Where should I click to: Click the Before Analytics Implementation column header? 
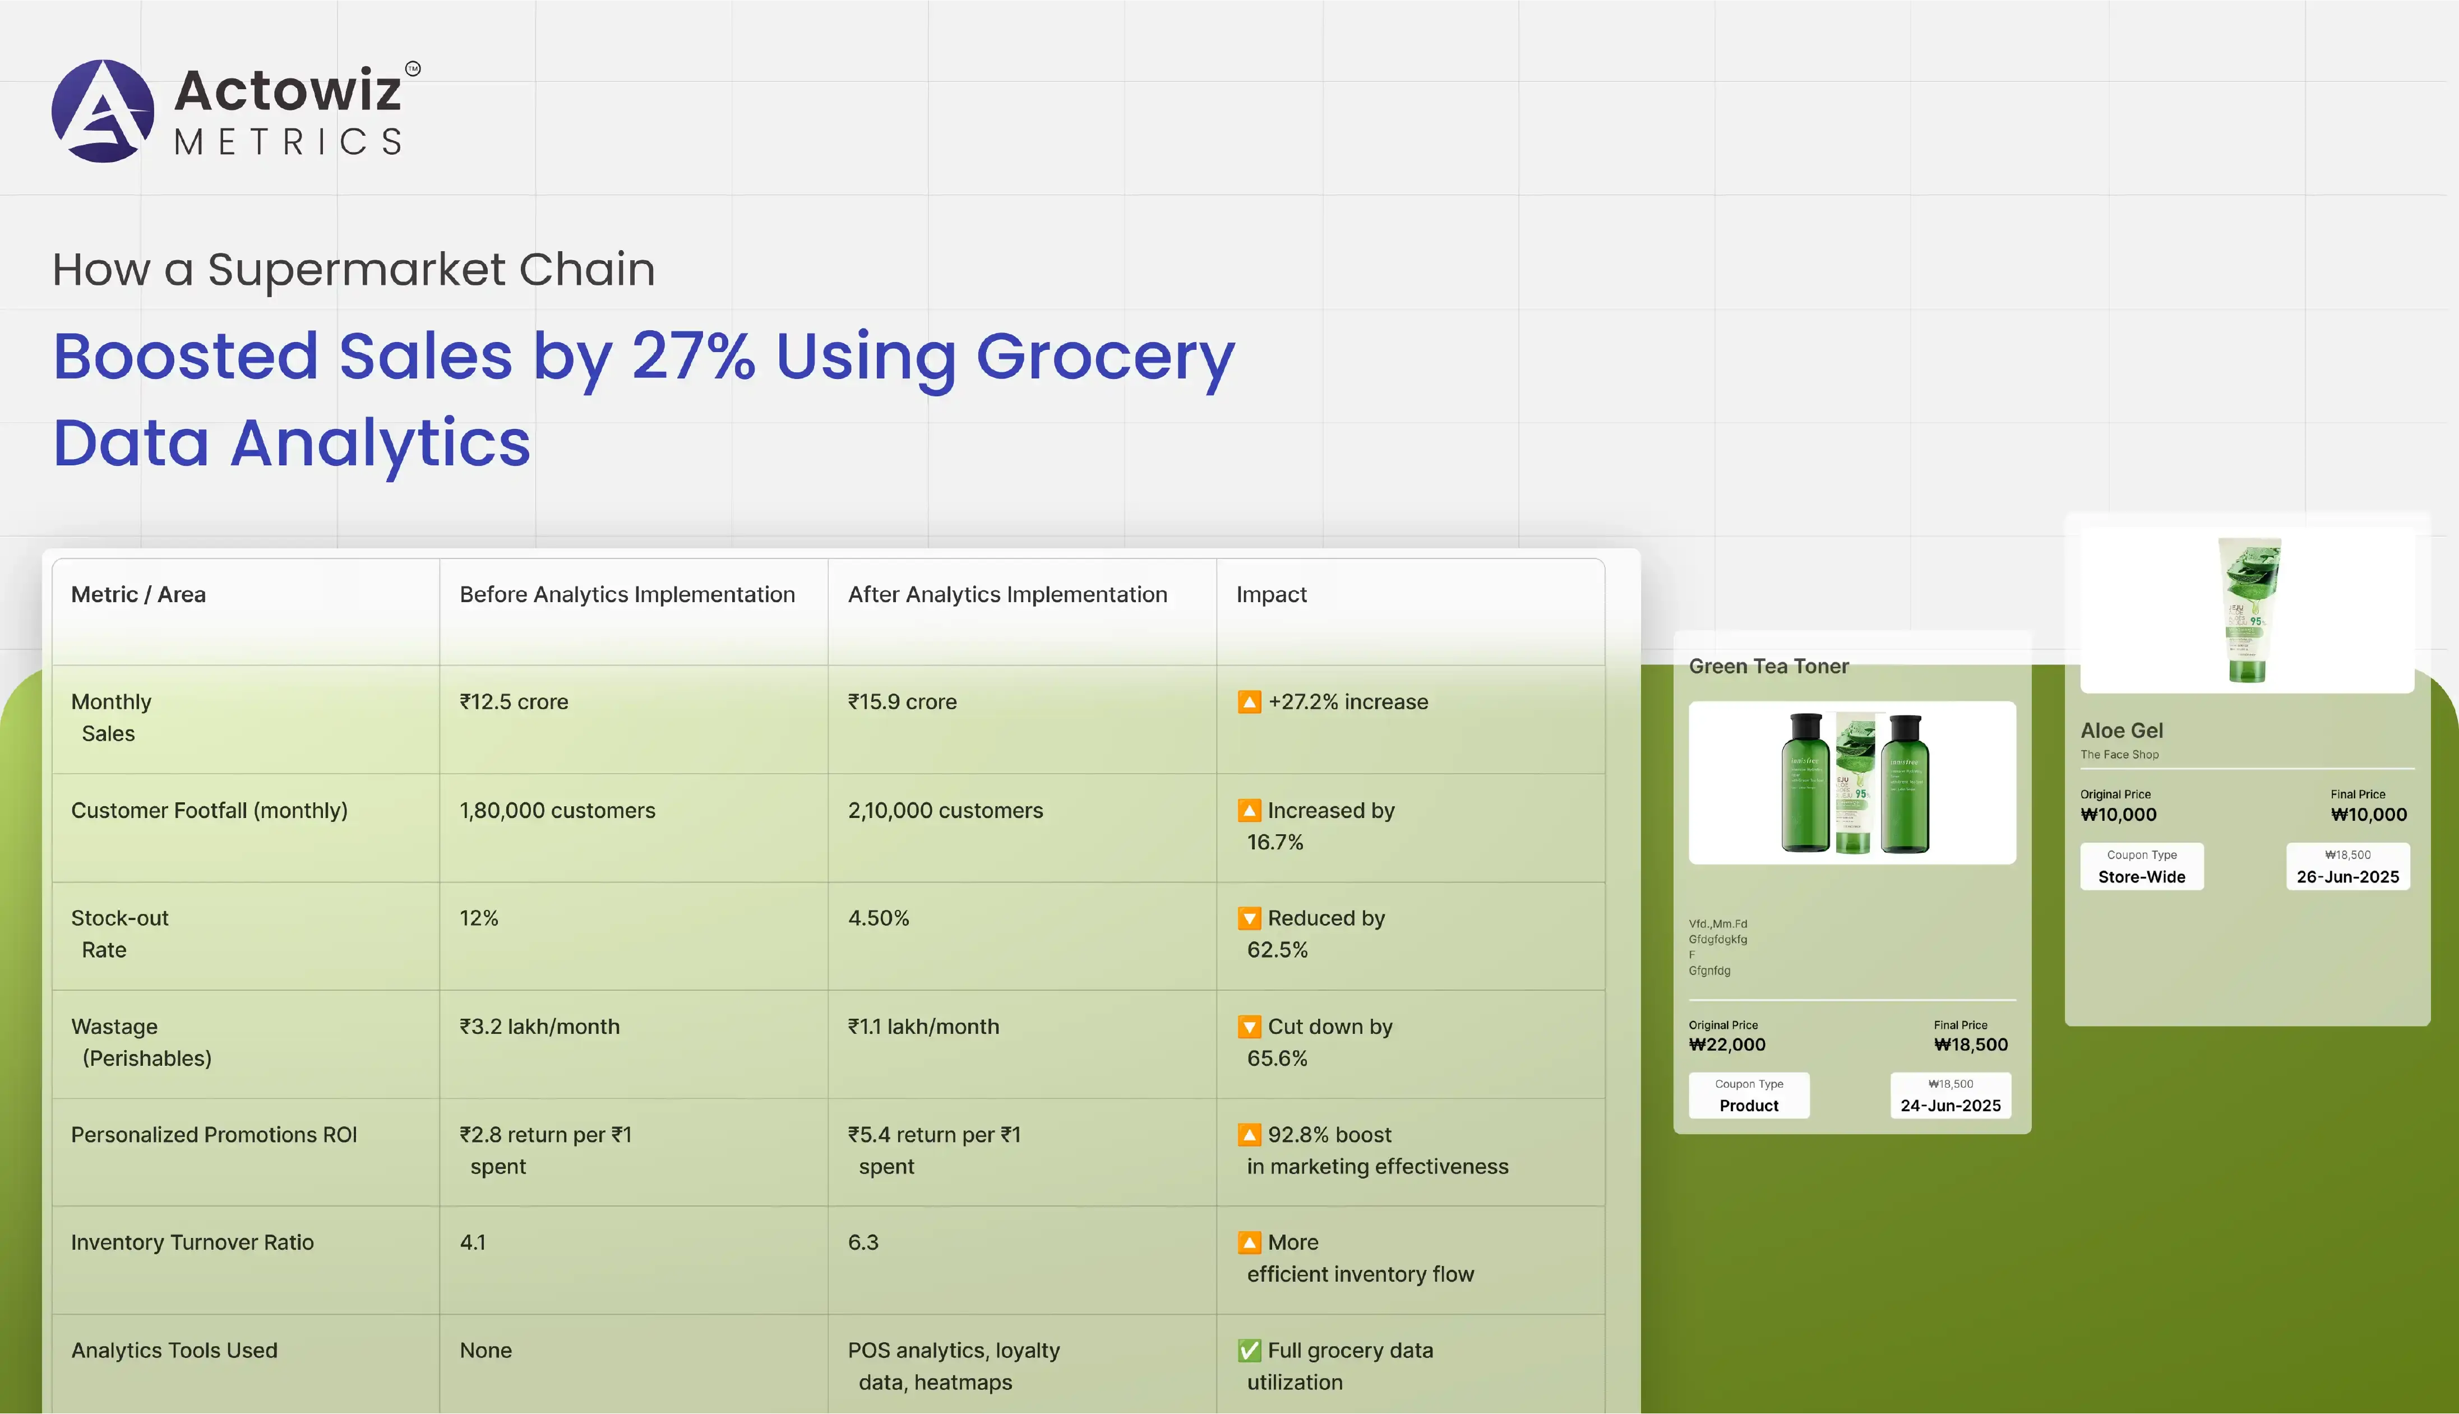(626, 594)
